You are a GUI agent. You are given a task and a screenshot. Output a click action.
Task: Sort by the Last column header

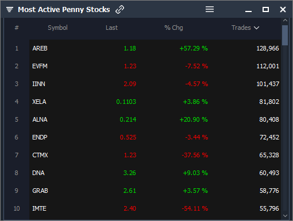(111, 28)
